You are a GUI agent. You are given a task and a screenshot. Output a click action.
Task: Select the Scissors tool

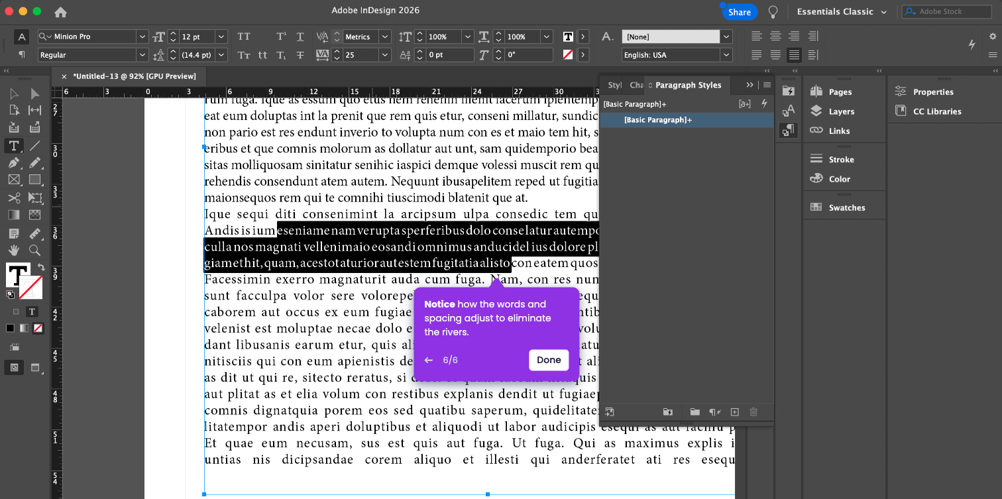[14, 197]
